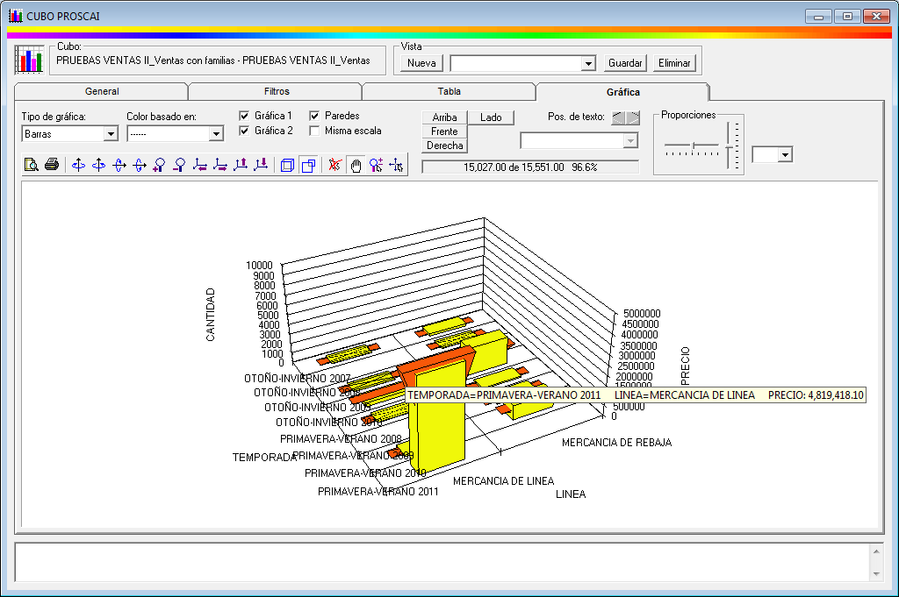Maximize the CUBO PROSCAI window
This screenshot has width=899, height=597.
847,16
